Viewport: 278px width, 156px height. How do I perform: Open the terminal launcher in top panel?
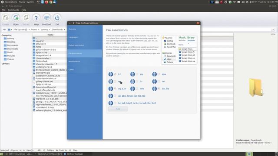[38, 2]
